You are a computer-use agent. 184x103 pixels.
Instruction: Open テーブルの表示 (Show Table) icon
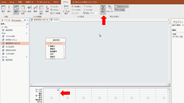tap(66, 10)
